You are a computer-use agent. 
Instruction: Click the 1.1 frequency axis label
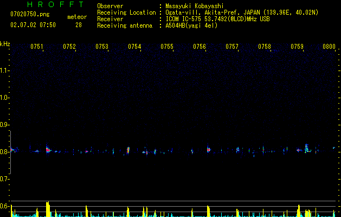[4, 71]
